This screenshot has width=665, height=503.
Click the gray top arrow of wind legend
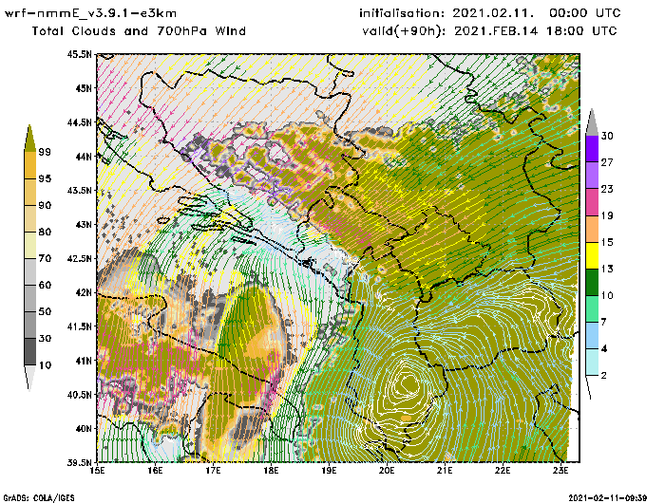click(592, 122)
